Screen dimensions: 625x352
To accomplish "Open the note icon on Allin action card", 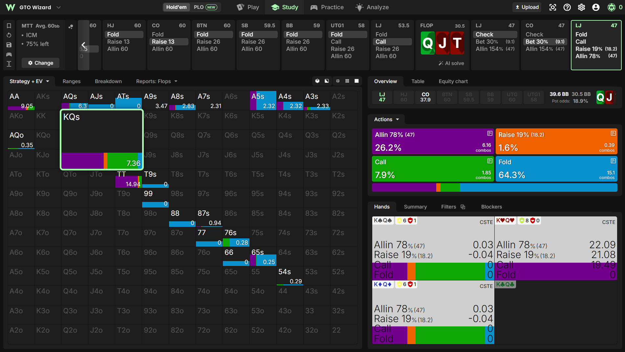I will pos(490,133).
